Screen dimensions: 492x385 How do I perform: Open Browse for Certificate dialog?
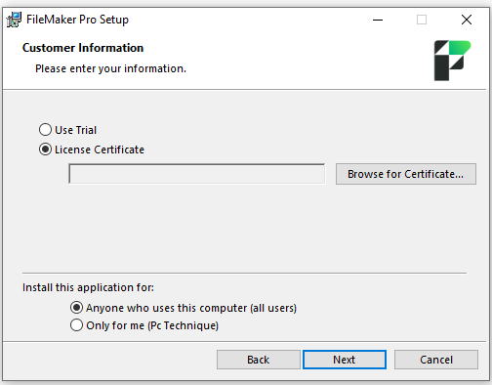(406, 174)
